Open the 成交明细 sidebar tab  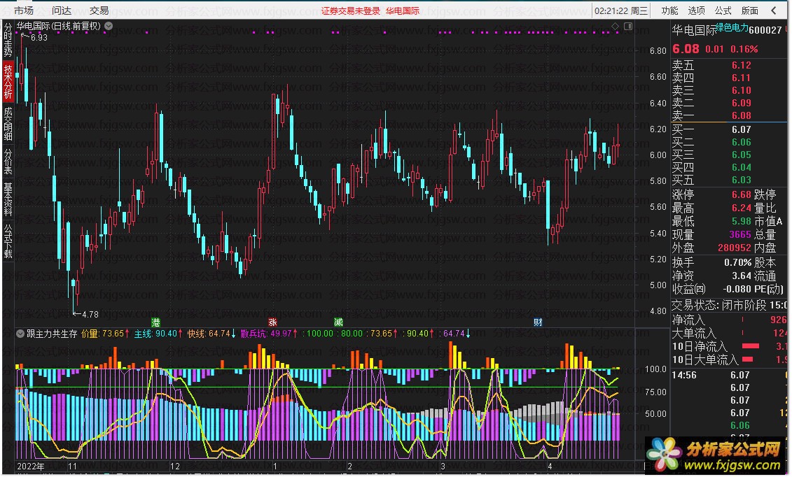[8, 124]
